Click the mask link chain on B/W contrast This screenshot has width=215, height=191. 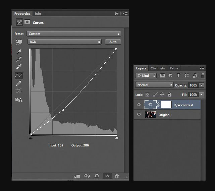click(x=158, y=105)
